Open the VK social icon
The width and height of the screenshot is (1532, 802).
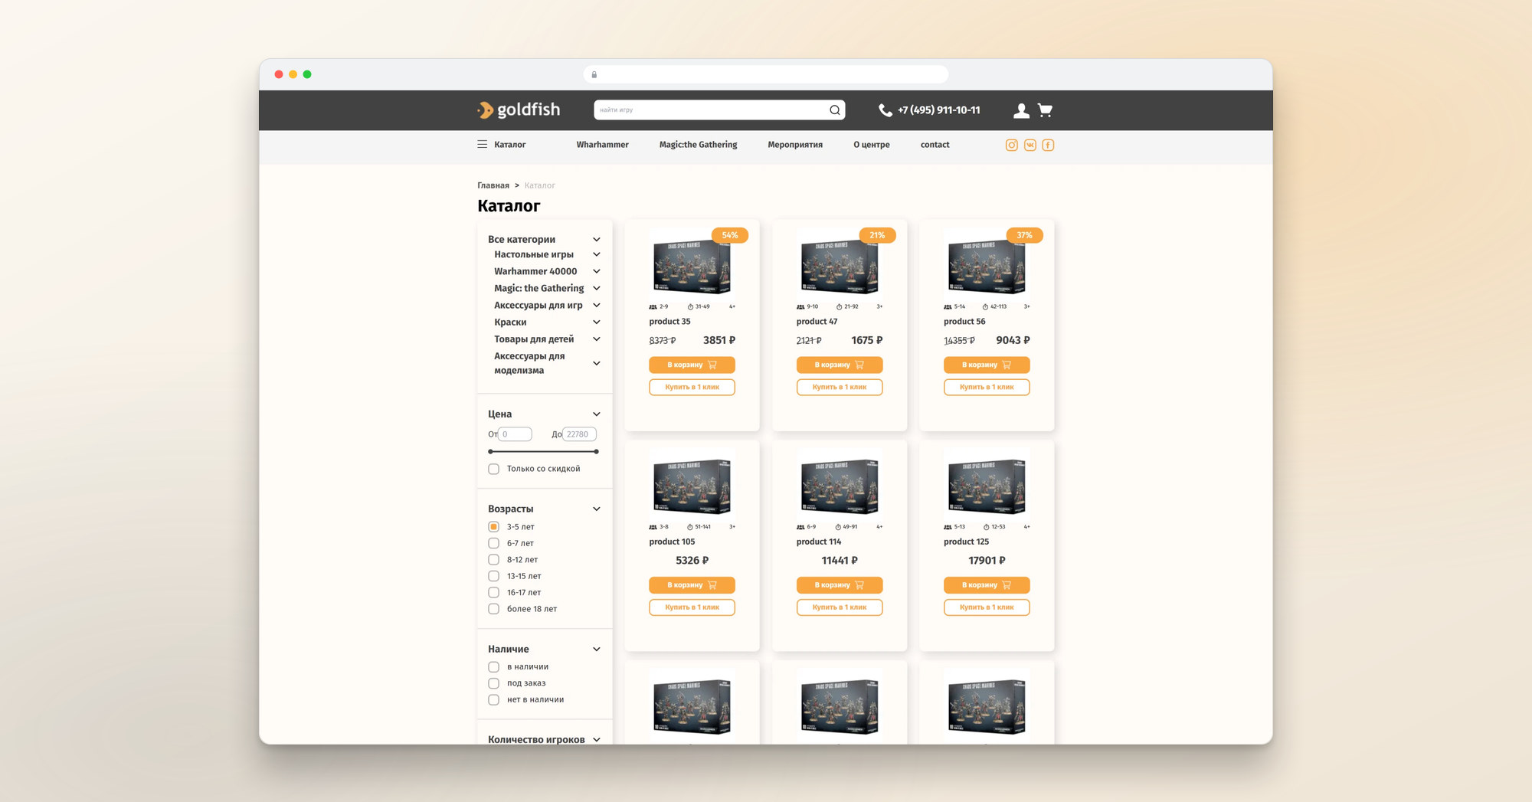[x=1030, y=145]
